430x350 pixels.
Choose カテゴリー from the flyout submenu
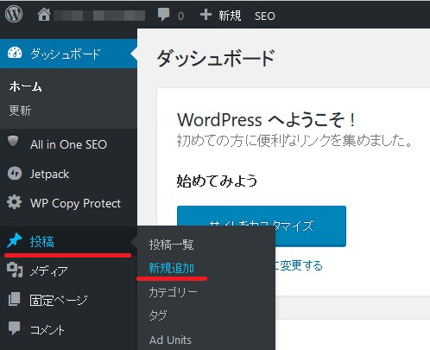pos(173,292)
